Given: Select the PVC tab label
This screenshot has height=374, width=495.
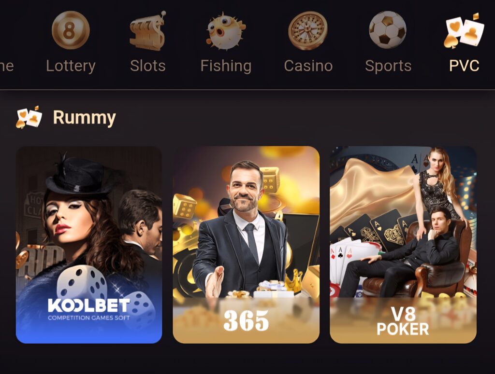Looking at the screenshot, I should [x=464, y=66].
